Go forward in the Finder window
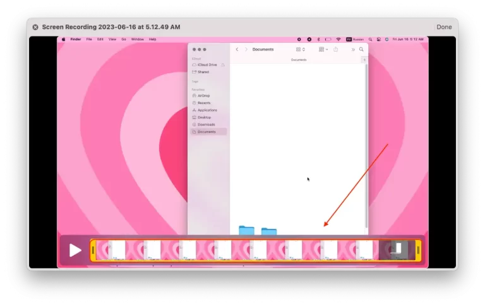The height and width of the screenshot is (306, 485). pos(246,49)
